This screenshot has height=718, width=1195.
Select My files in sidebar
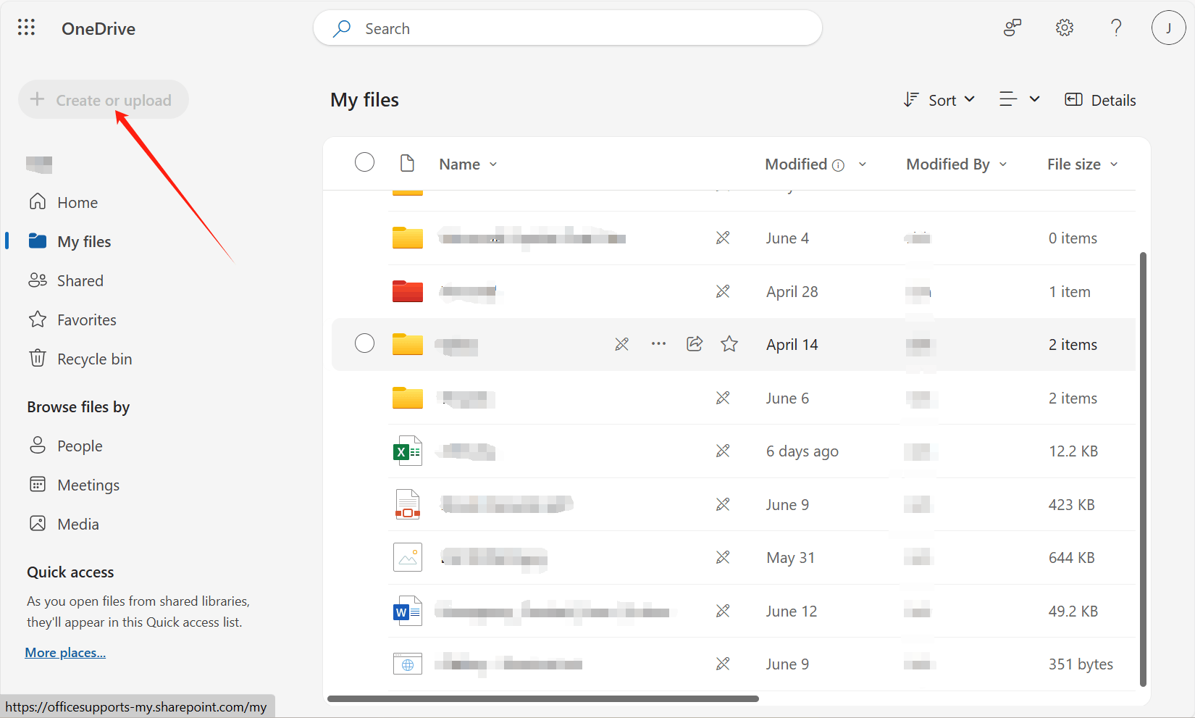coord(70,241)
